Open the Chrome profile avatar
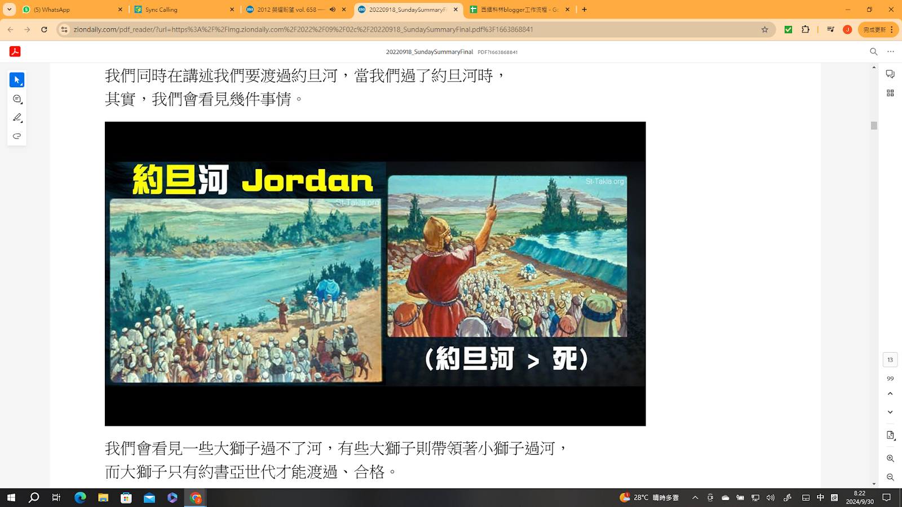The height and width of the screenshot is (507, 902). click(847, 29)
